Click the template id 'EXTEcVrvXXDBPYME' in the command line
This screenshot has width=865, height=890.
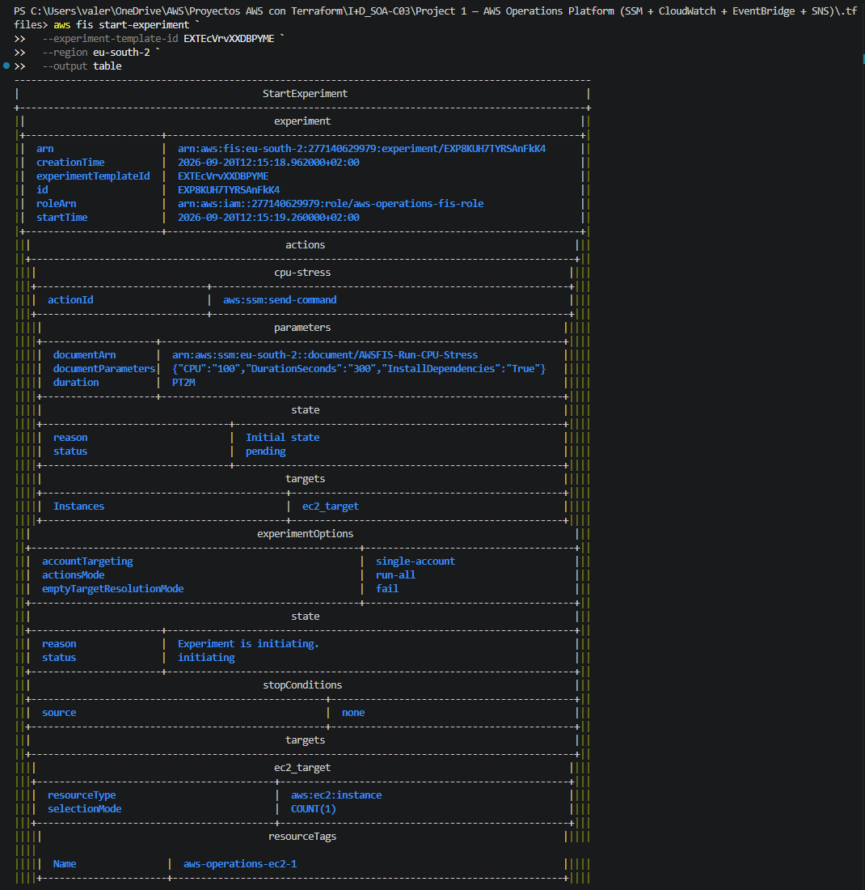(x=229, y=39)
